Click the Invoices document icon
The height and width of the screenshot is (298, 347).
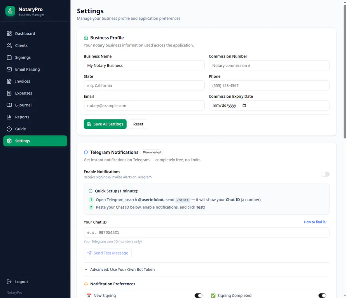coord(9,81)
